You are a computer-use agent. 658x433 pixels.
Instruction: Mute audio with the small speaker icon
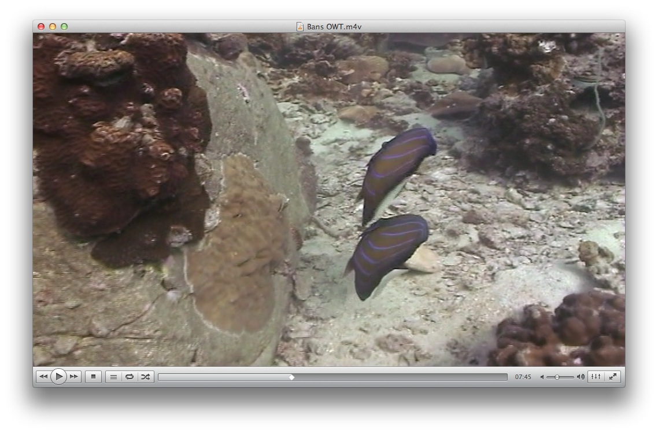(542, 377)
